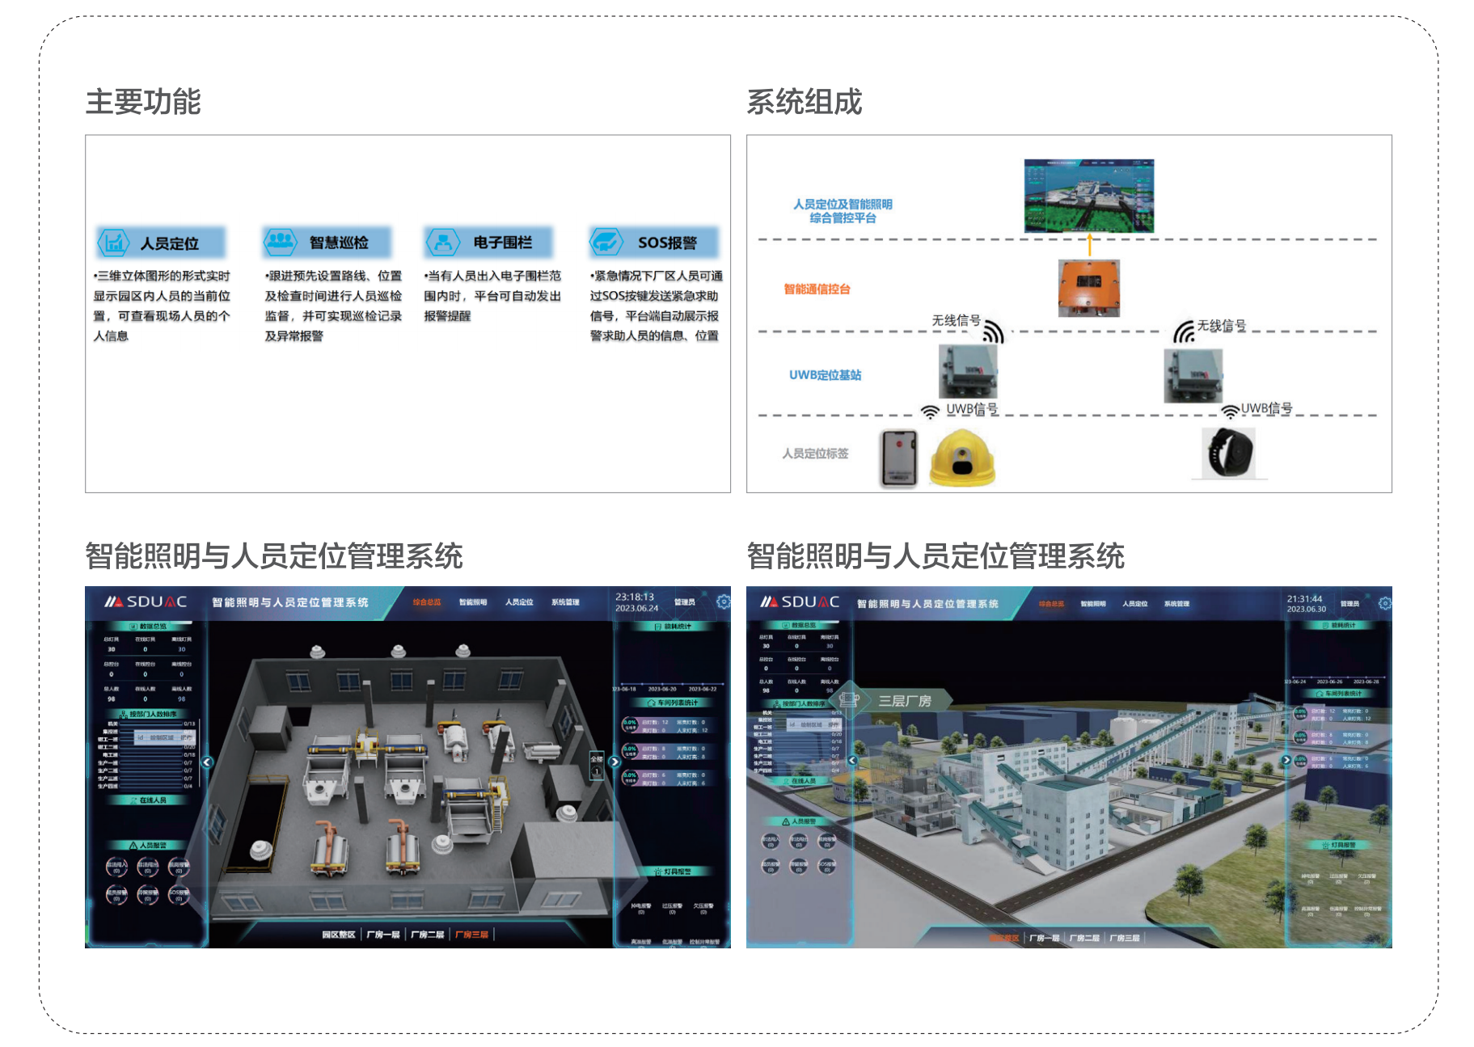Click the 智慧巡检 people group icon
Viewport: 1474px width, 1047px height.
[281, 242]
